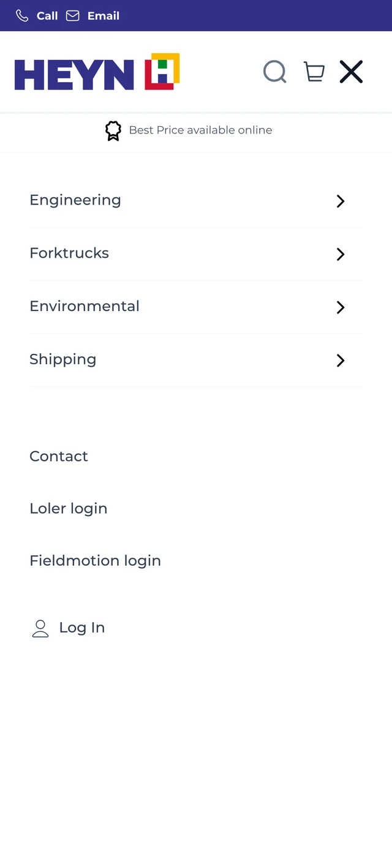This screenshot has width=392, height=848.
Task: Open the search magnifier icon
Action: click(x=275, y=72)
